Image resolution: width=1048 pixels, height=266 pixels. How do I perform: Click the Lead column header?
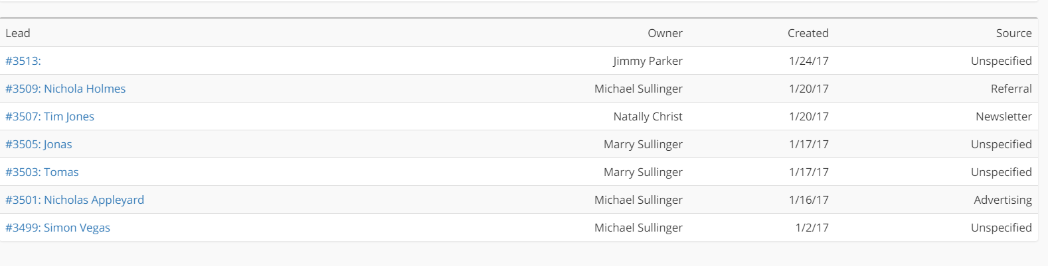point(18,33)
